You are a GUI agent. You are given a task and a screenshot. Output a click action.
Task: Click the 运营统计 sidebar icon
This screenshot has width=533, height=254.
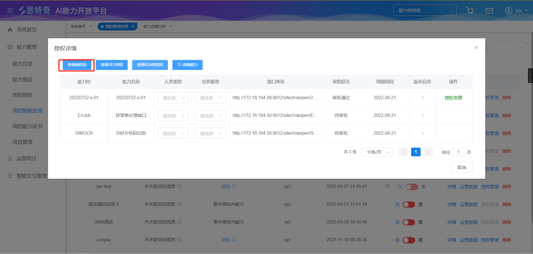tap(10, 159)
